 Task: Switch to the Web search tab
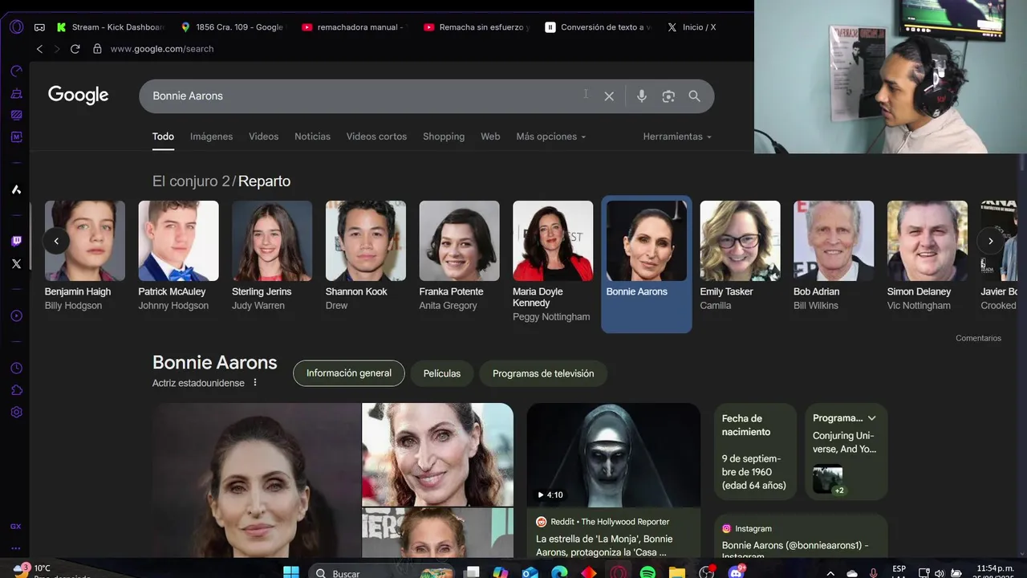(490, 136)
